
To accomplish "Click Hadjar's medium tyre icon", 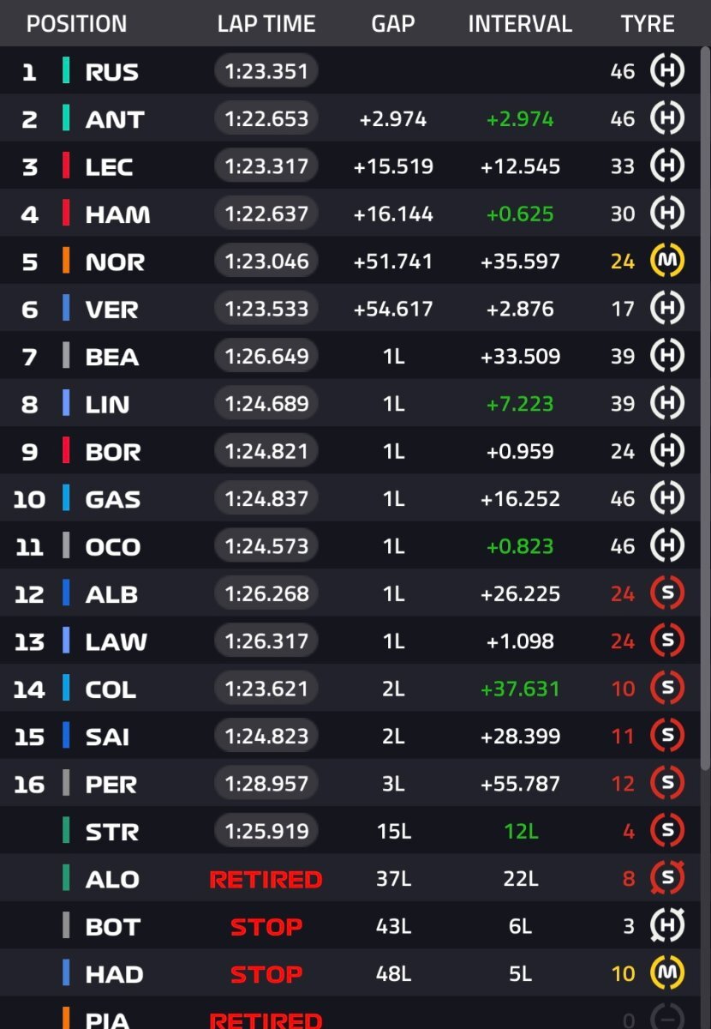I will tap(667, 973).
